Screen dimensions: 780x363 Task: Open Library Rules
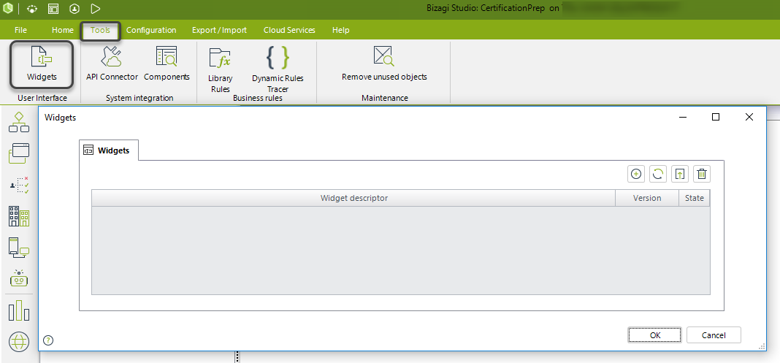pos(220,69)
